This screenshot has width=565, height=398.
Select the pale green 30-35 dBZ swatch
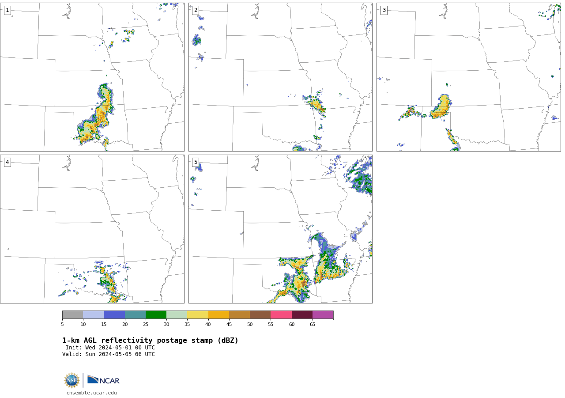(177, 315)
